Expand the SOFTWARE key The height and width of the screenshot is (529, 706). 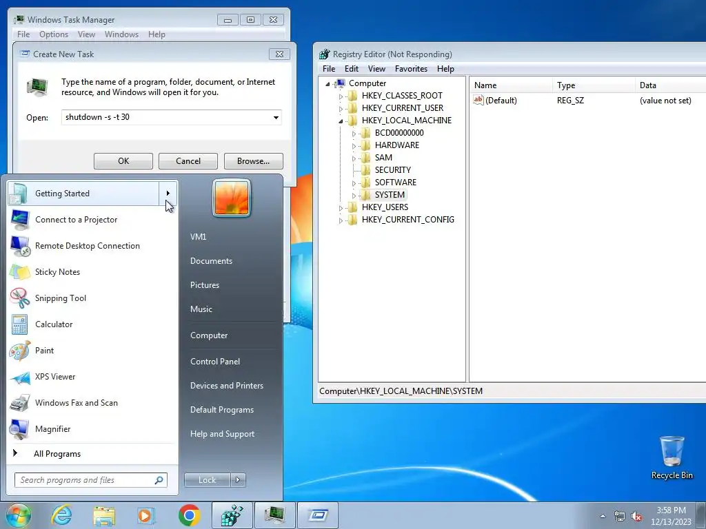tap(354, 183)
